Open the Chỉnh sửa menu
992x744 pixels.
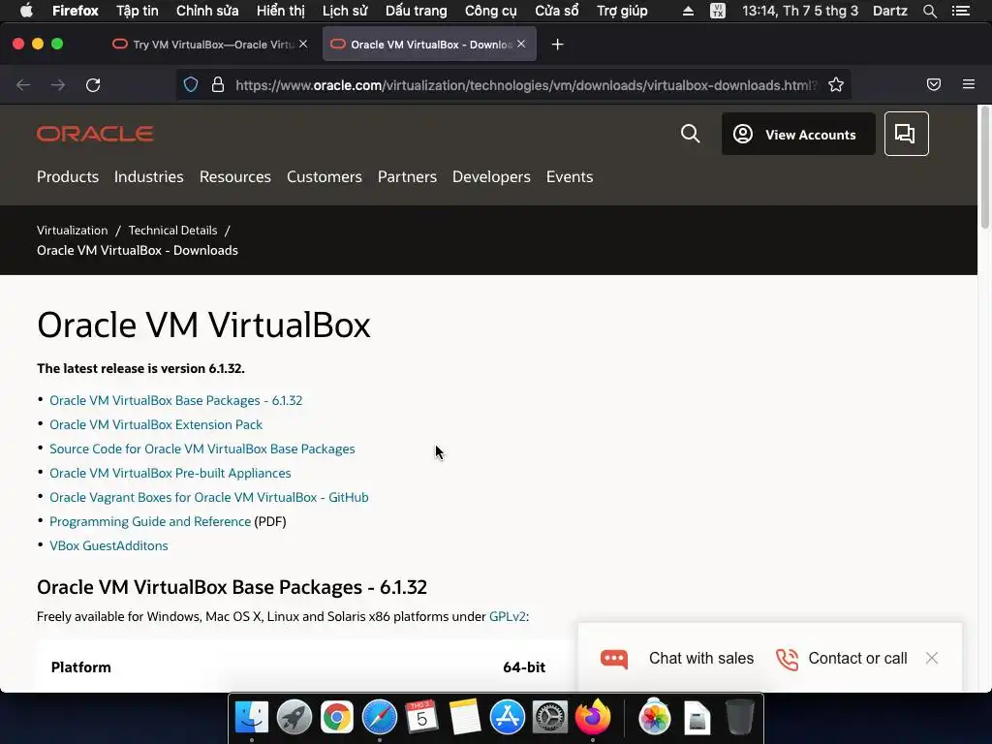coord(207,11)
